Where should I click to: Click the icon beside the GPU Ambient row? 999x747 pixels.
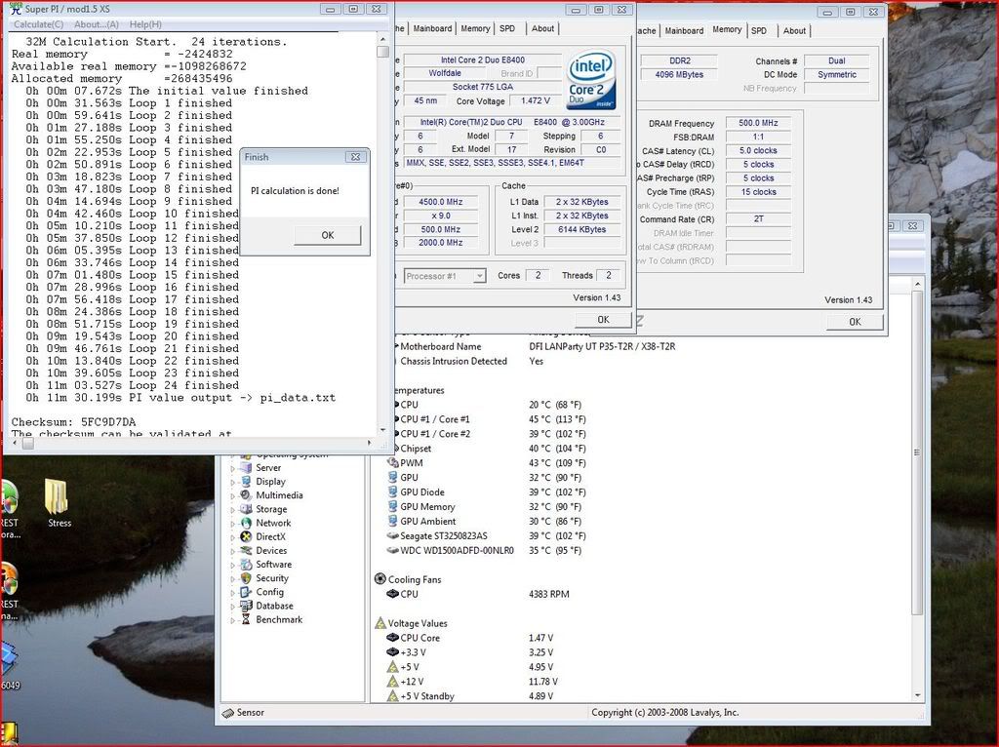[x=392, y=522]
